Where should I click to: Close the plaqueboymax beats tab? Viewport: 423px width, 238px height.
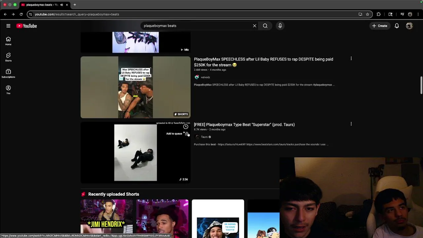(67, 5)
